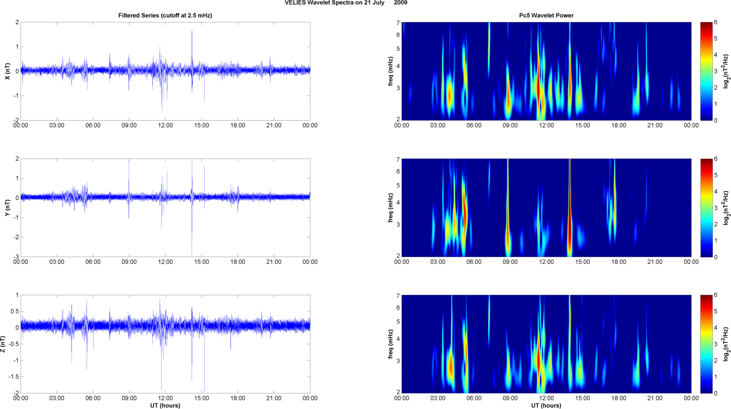
Task: Select the 'Filtered Series (cutoff at 2.5 mHz)' heading
Action: tap(165, 15)
